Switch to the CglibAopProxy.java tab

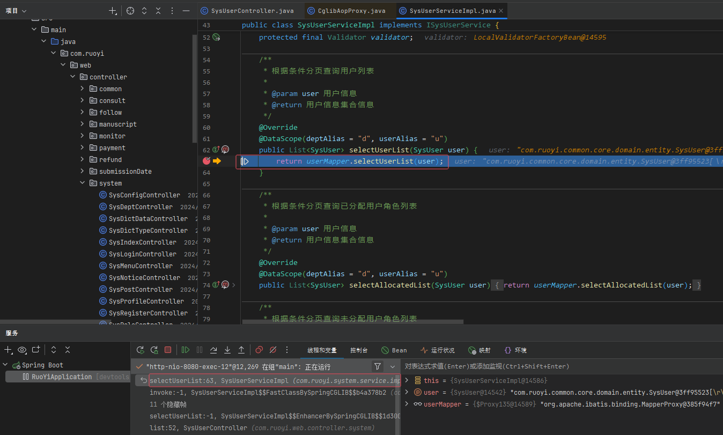tap(346, 11)
